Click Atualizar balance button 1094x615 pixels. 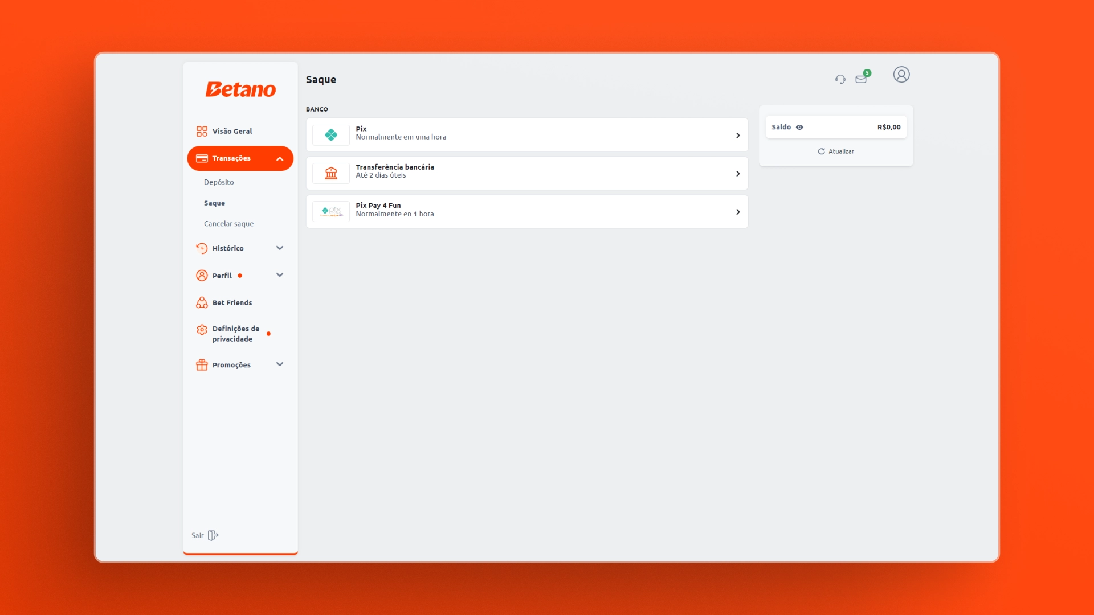coord(835,151)
